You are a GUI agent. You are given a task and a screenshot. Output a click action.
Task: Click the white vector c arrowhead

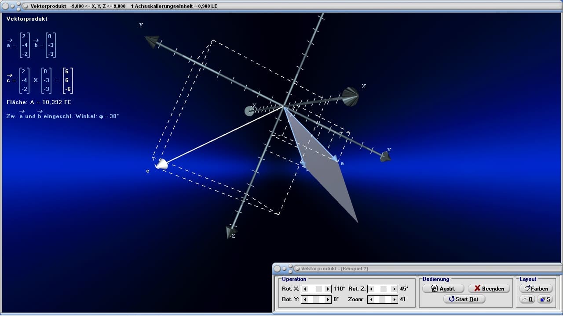[162, 164]
